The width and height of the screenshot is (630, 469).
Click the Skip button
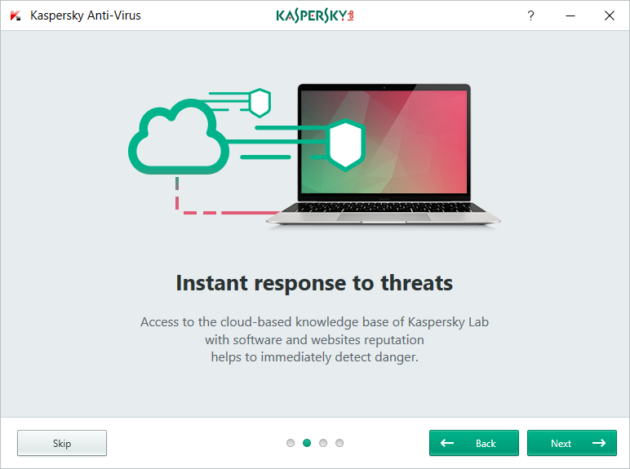click(62, 443)
